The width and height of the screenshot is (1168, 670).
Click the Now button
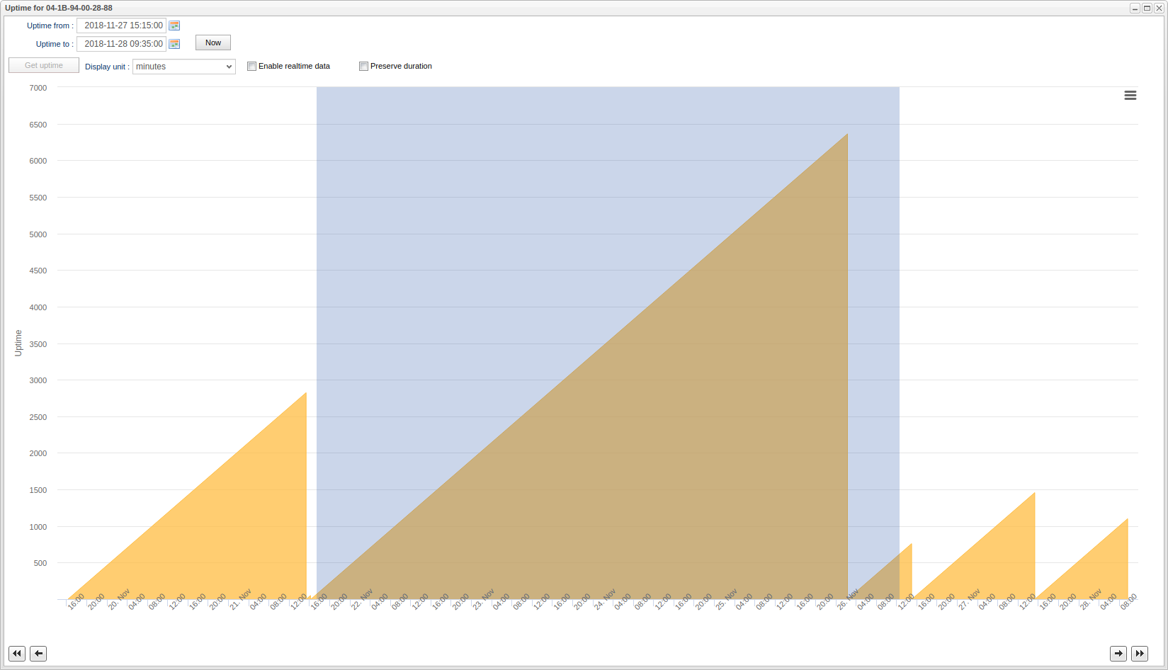(212, 43)
